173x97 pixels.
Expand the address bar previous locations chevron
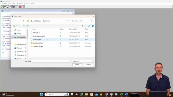coord(63,21)
